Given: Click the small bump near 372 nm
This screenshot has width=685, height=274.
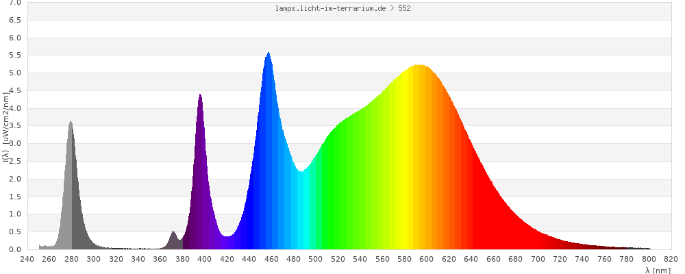Looking at the screenshot, I should (173, 234).
